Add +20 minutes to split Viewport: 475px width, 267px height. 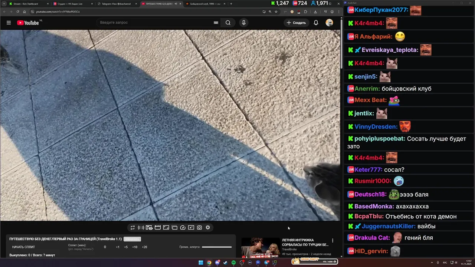coord(144,247)
